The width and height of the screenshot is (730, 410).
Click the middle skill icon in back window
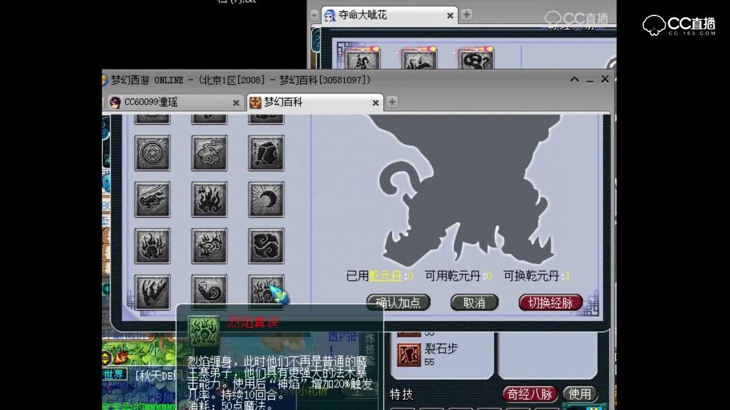point(419,59)
